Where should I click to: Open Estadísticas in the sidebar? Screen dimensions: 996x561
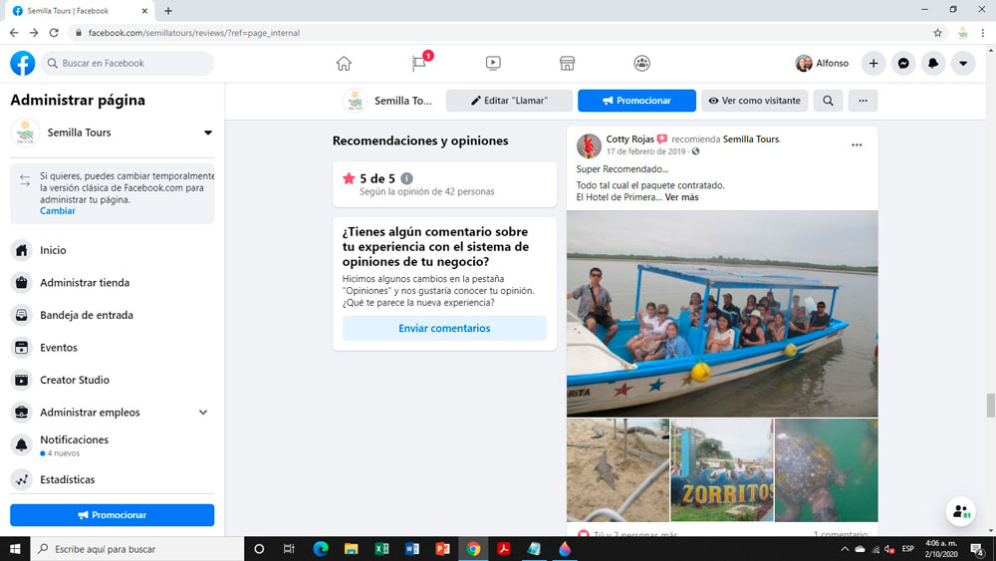[113, 479]
